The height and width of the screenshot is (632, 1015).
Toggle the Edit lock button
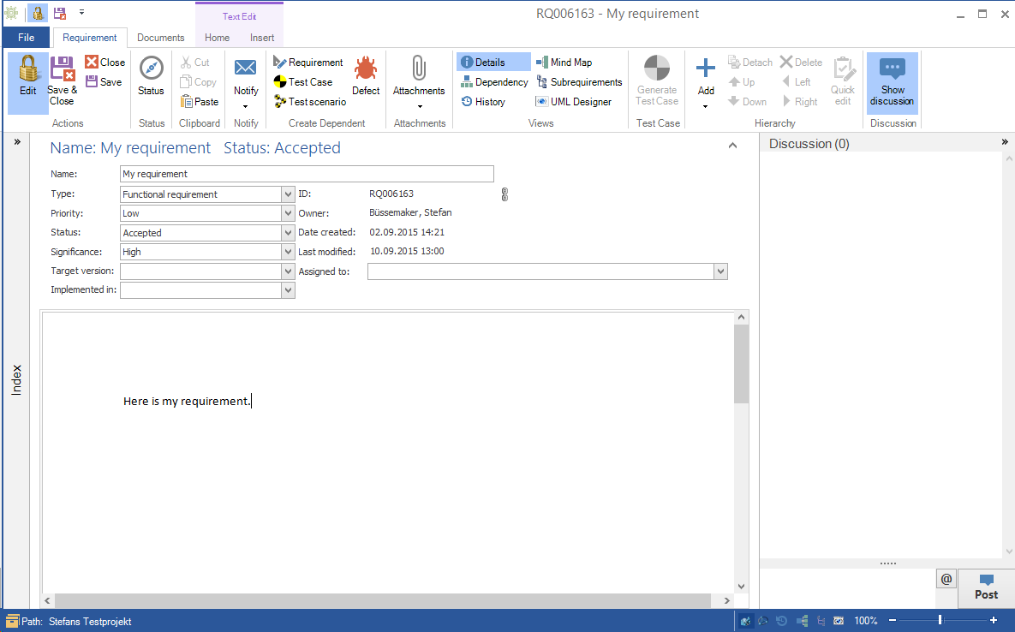point(28,77)
